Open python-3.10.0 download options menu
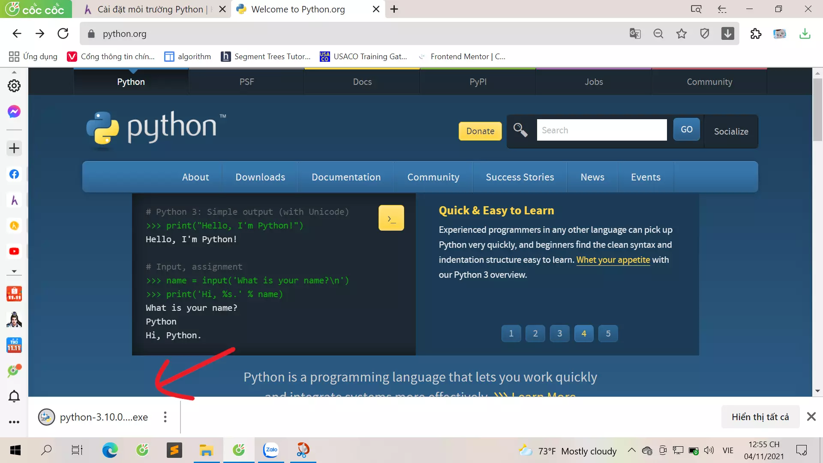The width and height of the screenshot is (823, 463). [165, 417]
